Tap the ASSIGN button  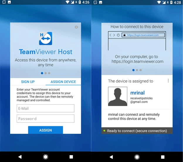(x=45, y=130)
